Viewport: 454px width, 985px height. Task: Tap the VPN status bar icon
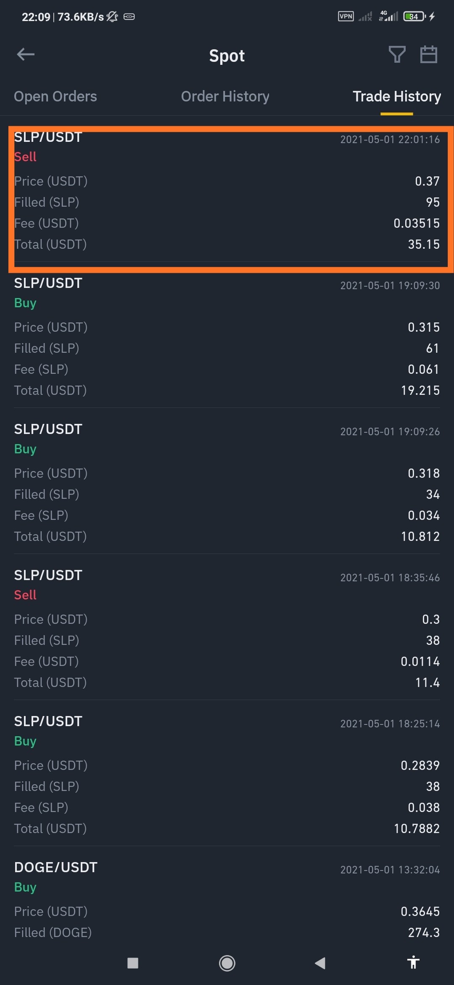tap(346, 16)
